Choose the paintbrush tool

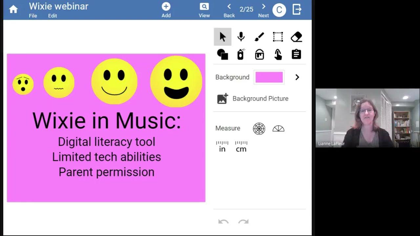(x=259, y=37)
